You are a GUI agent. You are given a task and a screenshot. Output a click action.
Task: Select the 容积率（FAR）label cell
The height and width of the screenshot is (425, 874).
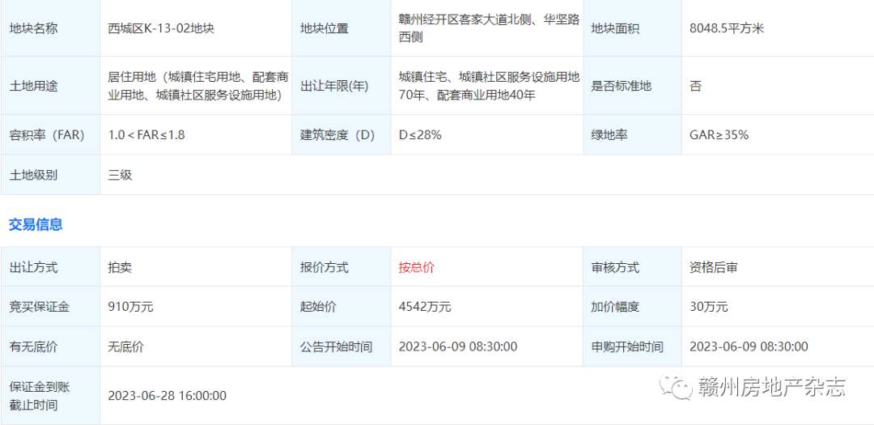point(51,135)
